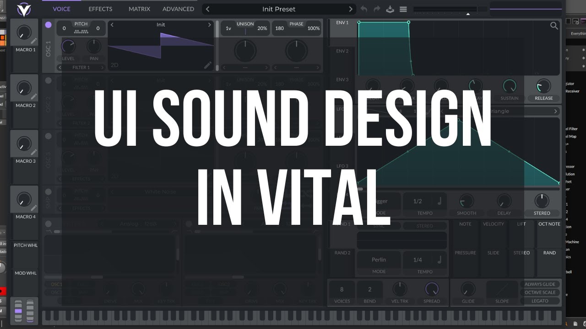Click the Macro 4 edit pencil icon

33,208
